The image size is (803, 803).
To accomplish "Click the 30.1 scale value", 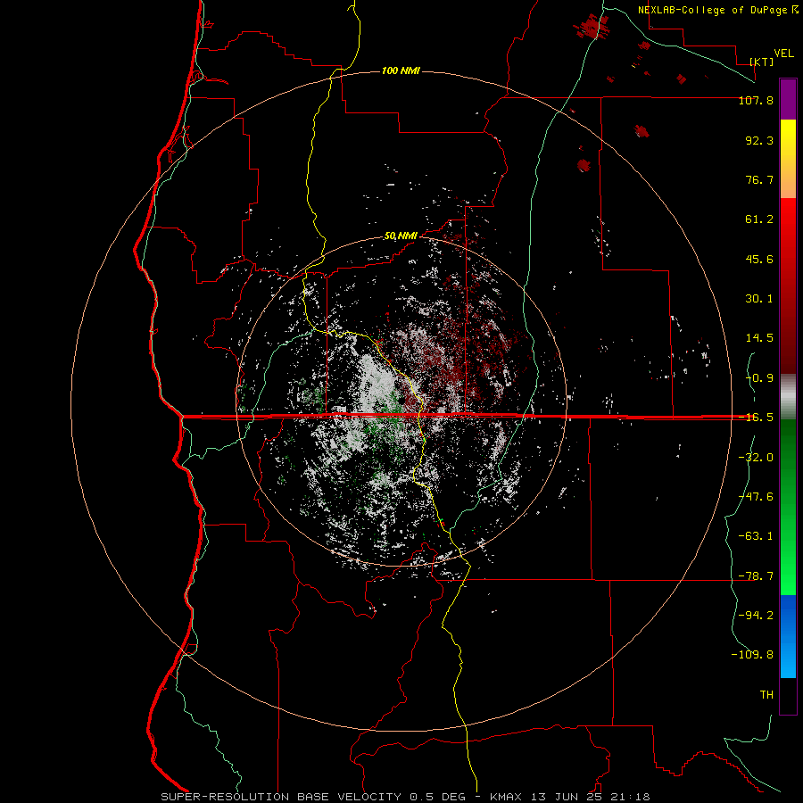I will 759,299.
